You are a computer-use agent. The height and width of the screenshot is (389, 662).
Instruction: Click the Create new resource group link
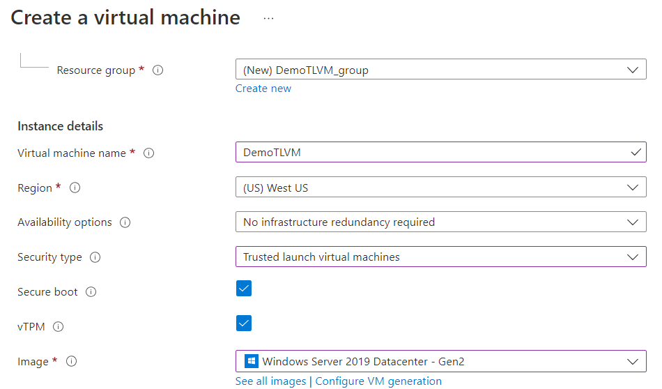(x=263, y=89)
